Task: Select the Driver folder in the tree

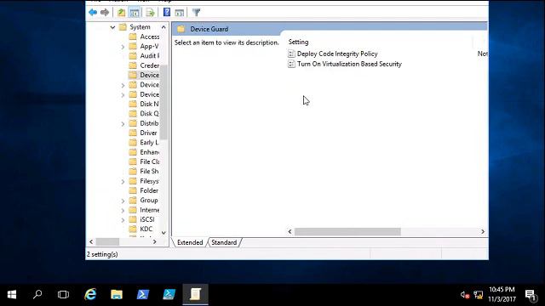Action: click(x=148, y=133)
